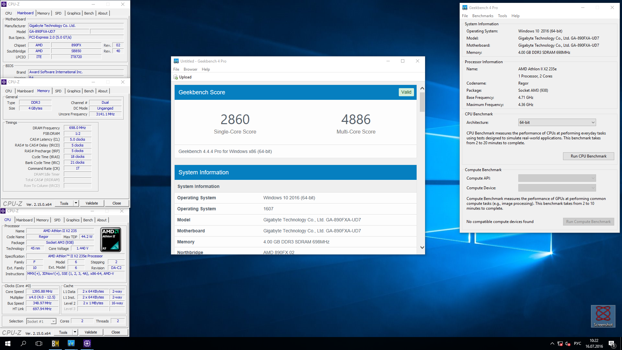Switch to CPU-Z via its taskbar icon

pyautogui.click(x=87, y=344)
